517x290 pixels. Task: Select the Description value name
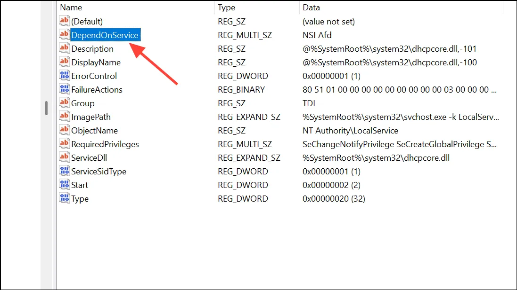[x=92, y=49]
